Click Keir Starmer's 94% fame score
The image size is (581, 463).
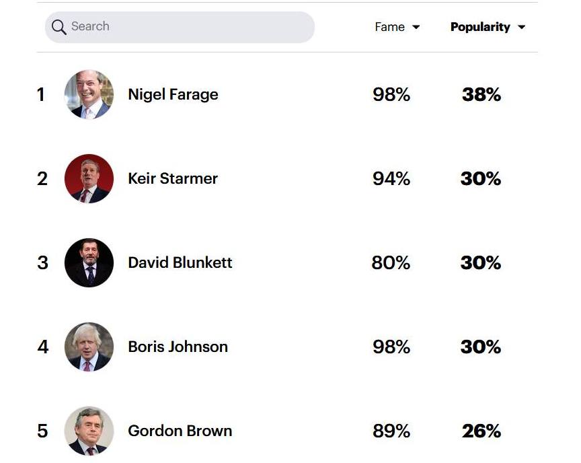click(x=391, y=178)
